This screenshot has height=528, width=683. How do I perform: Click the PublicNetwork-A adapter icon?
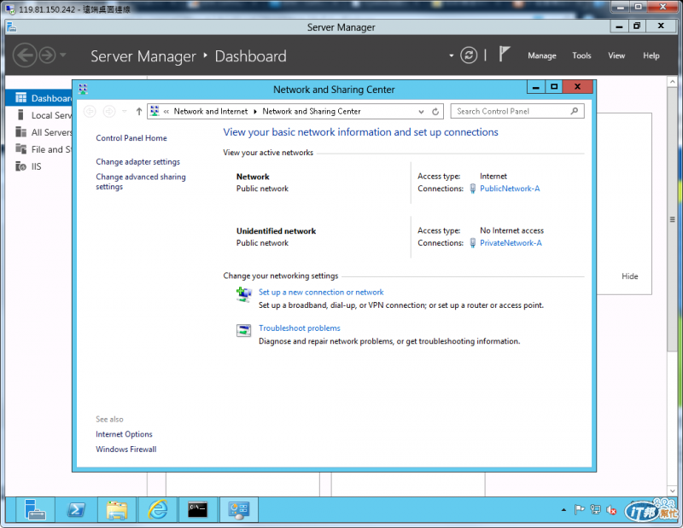(473, 189)
